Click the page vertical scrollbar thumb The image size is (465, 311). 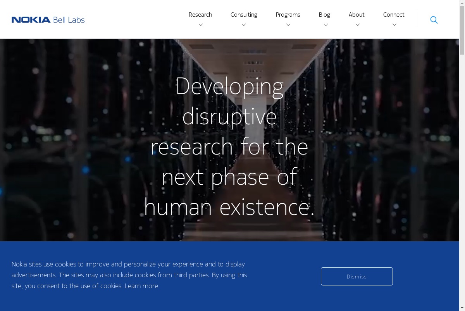[462, 31]
